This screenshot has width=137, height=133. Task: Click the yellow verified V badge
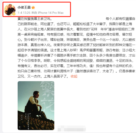14,14
